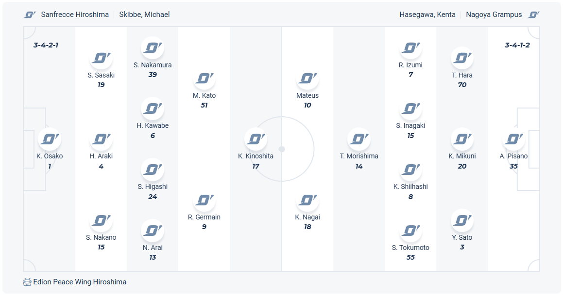563x295 pixels.
Task: Click K. Osako's goalkeeper jersey icon
Action: 50,140
